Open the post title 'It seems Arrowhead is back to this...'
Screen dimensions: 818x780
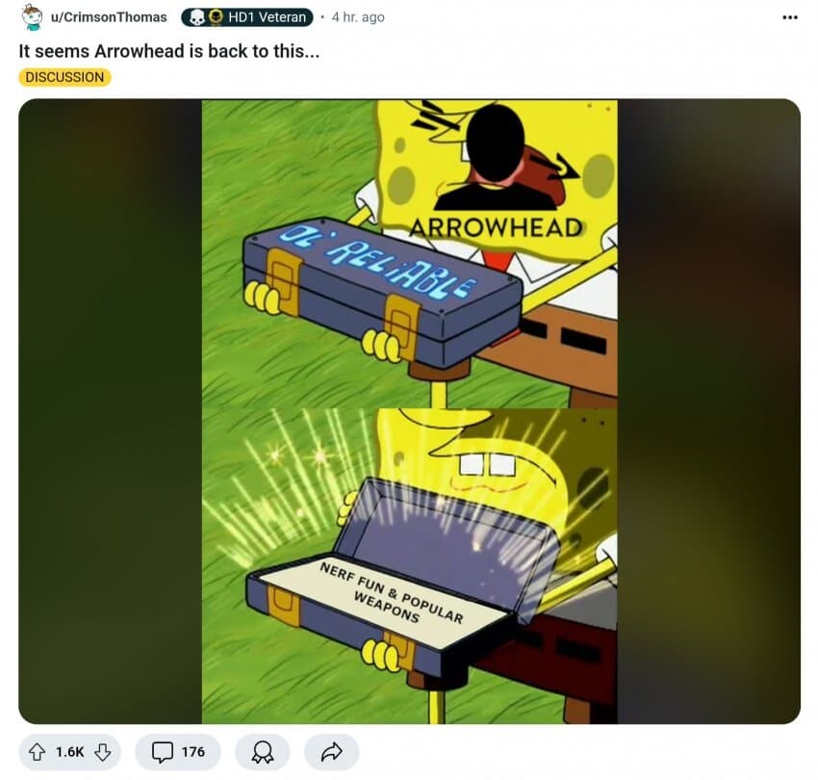pyautogui.click(x=168, y=51)
